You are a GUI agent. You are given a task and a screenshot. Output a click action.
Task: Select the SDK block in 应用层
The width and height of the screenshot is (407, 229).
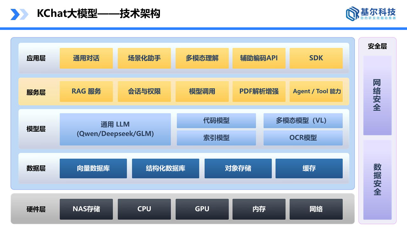[316, 58]
